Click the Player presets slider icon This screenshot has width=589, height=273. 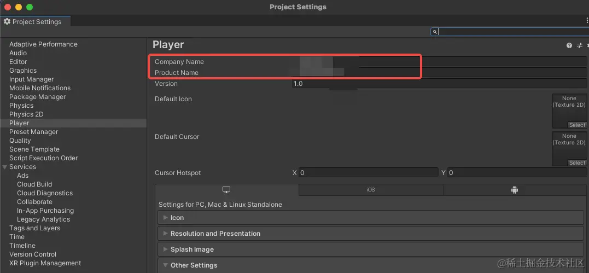pos(580,46)
